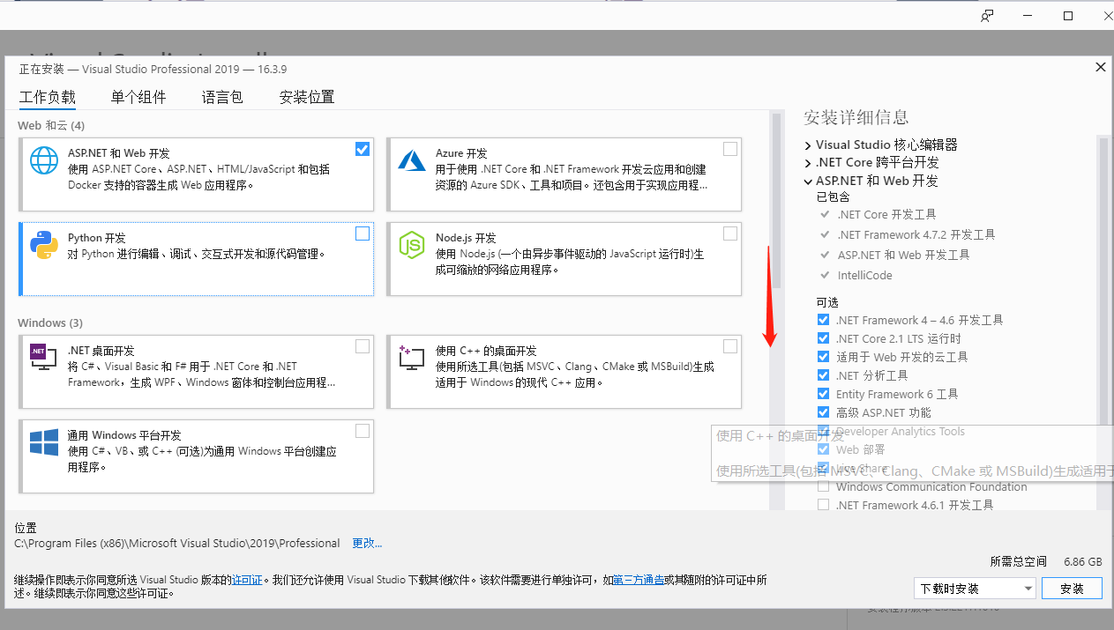Click the C++ desktop development icon

click(412, 357)
